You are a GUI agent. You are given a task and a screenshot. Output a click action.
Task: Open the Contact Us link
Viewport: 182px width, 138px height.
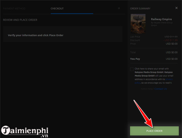coord(161,89)
